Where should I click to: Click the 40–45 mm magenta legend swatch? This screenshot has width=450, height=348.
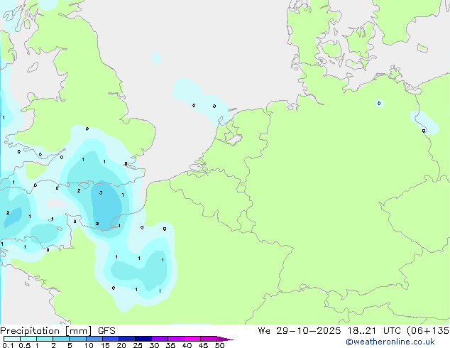(192, 339)
